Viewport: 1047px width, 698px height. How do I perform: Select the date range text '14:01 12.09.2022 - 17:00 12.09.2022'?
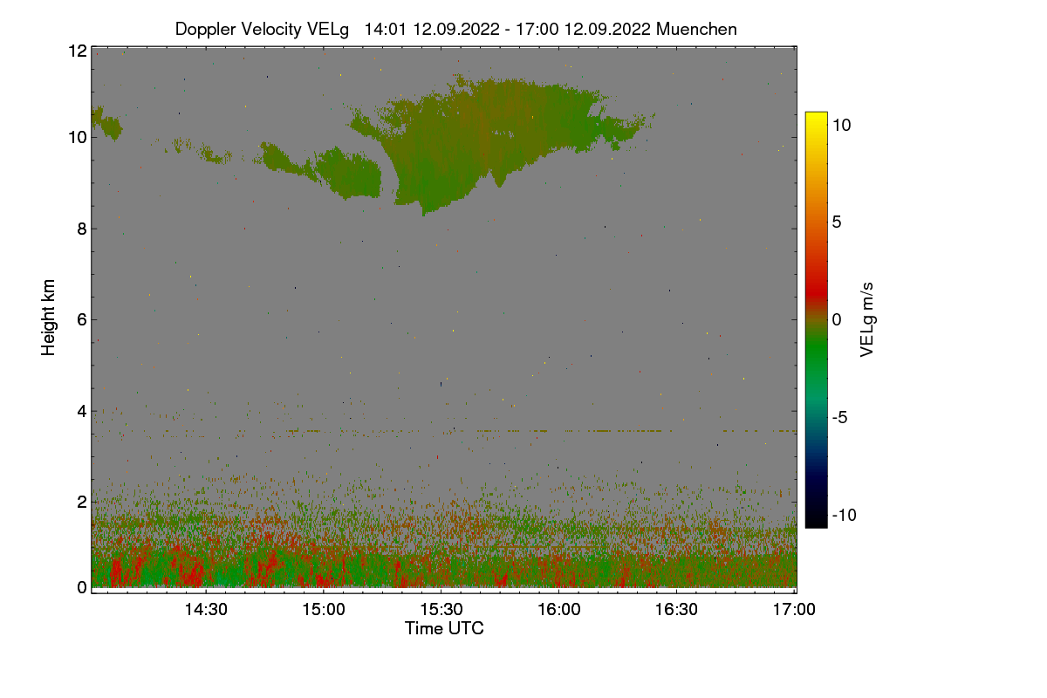pyautogui.click(x=508, y=29)
